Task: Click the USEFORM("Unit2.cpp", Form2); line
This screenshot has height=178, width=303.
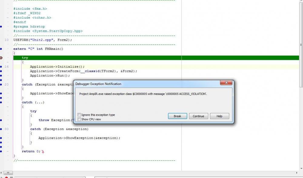Action: [42, 40]
